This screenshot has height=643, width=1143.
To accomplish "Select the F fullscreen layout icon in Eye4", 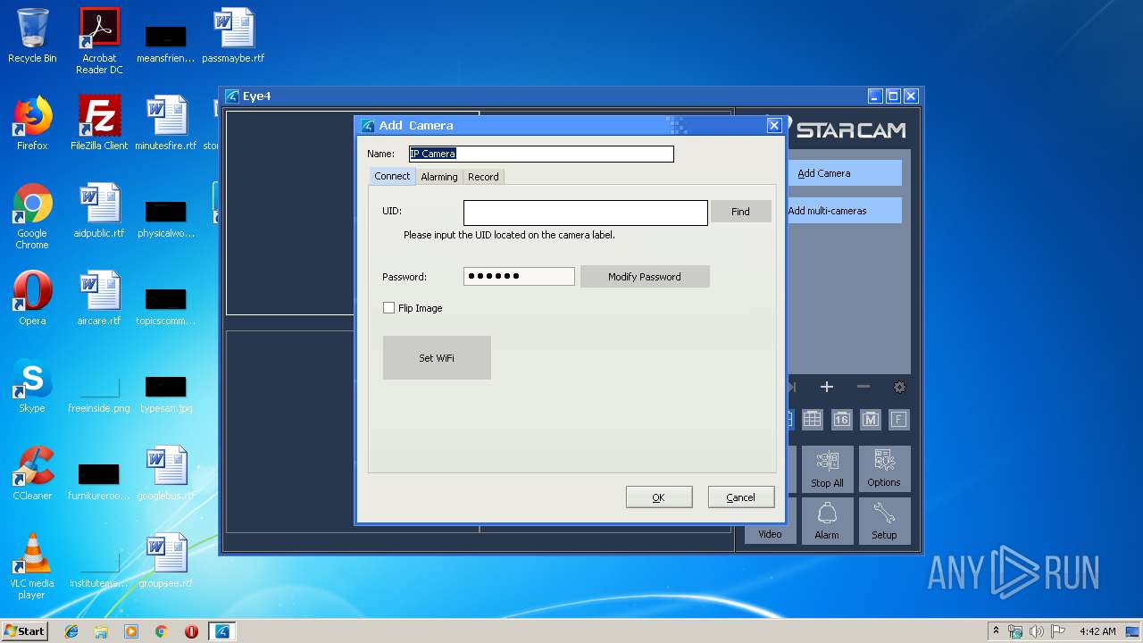I will [x=899, y=419].
